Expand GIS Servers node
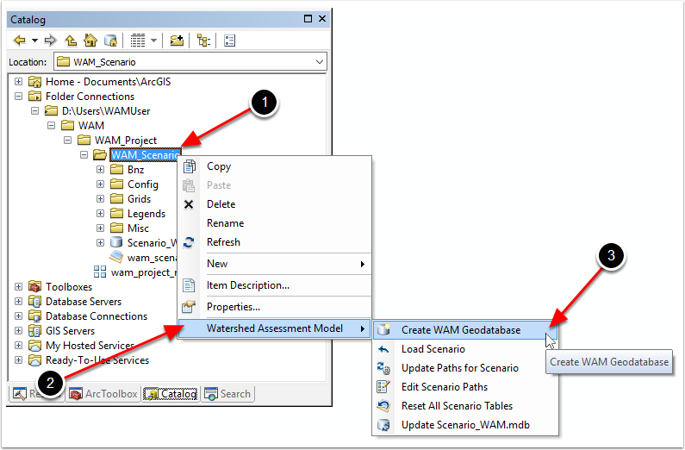Viewport: 685px width, 450px height. 18,331
